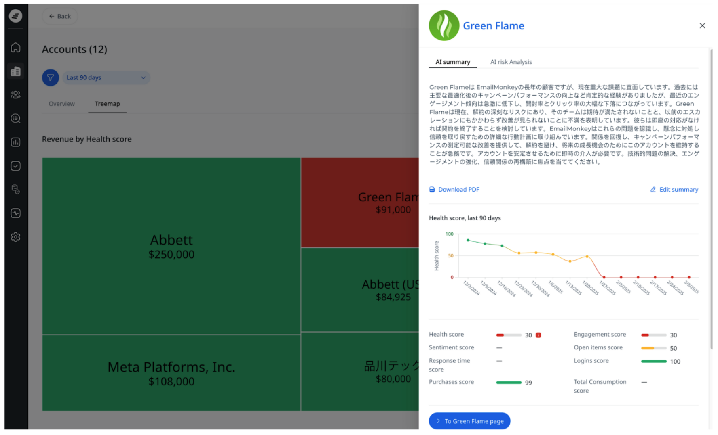Select the Abbett $250,000 treemap tile
The width and height of the screenshot is (718, 435).
point(171,246)
